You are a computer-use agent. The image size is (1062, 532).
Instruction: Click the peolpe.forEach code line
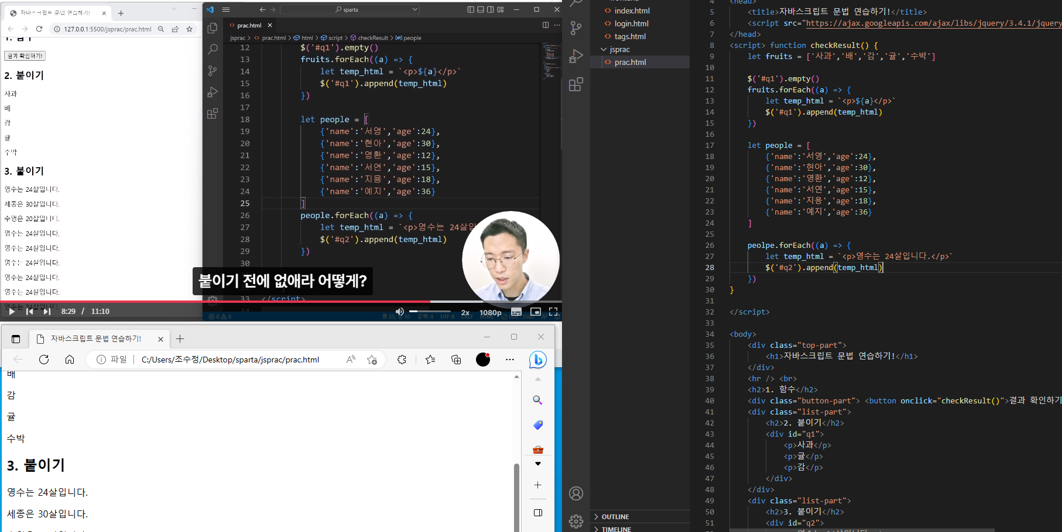(x=800, y=246)
